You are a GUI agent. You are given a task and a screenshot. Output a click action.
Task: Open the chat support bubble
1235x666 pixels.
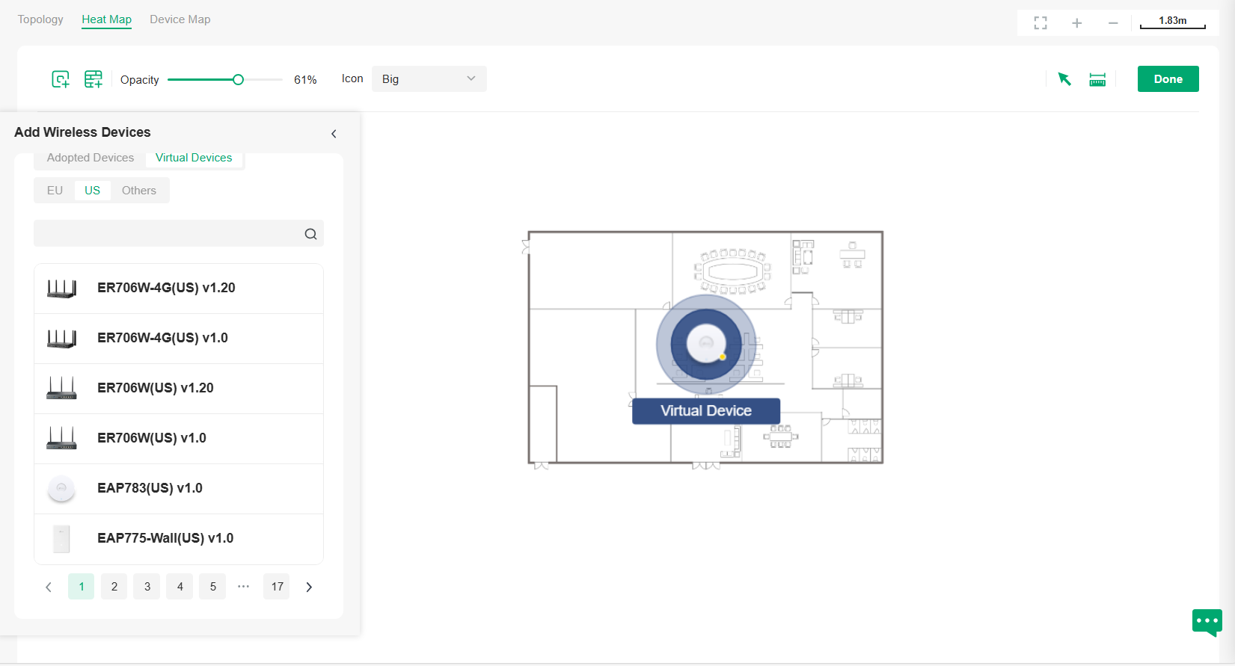pos(1207,621)
